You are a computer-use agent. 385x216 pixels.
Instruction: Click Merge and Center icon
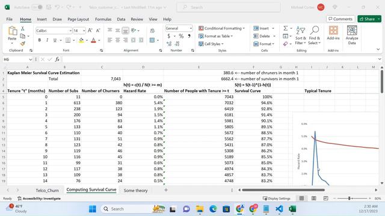click(152, 40)
